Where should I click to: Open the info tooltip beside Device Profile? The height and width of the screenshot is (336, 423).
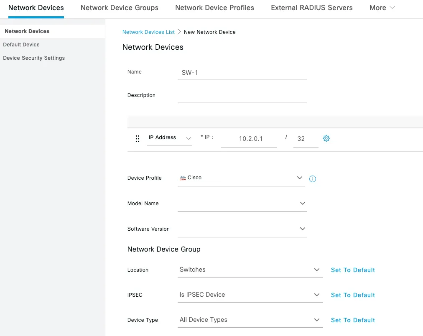coord(312,178)
